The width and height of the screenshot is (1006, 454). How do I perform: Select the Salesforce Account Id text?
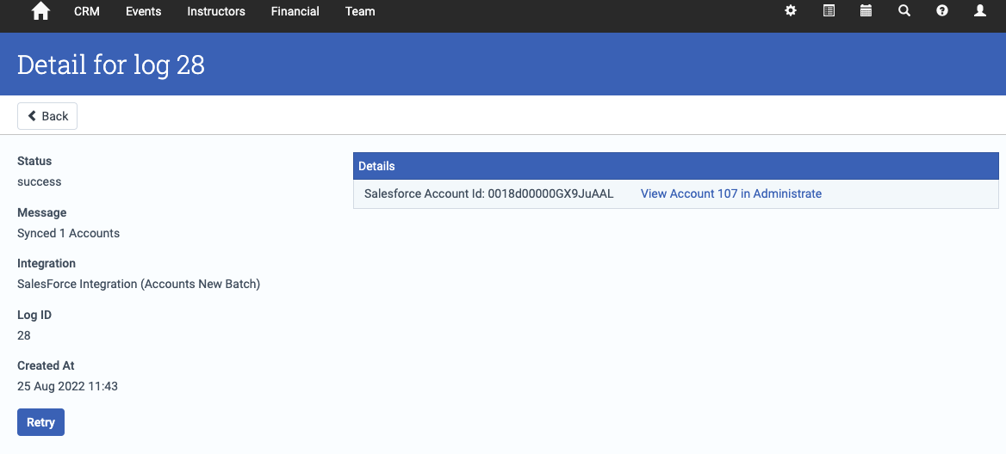[x=489, y=193]
